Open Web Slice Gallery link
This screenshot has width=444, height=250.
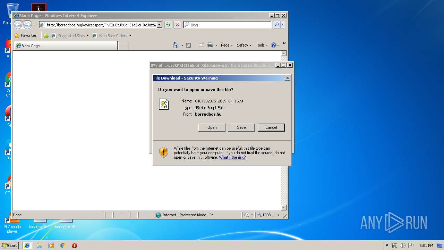tap(112, 36)
